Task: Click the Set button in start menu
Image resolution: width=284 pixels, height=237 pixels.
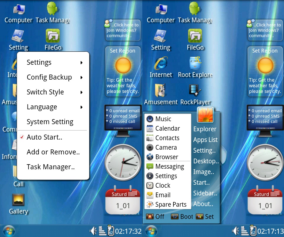Action: (205, 217)
